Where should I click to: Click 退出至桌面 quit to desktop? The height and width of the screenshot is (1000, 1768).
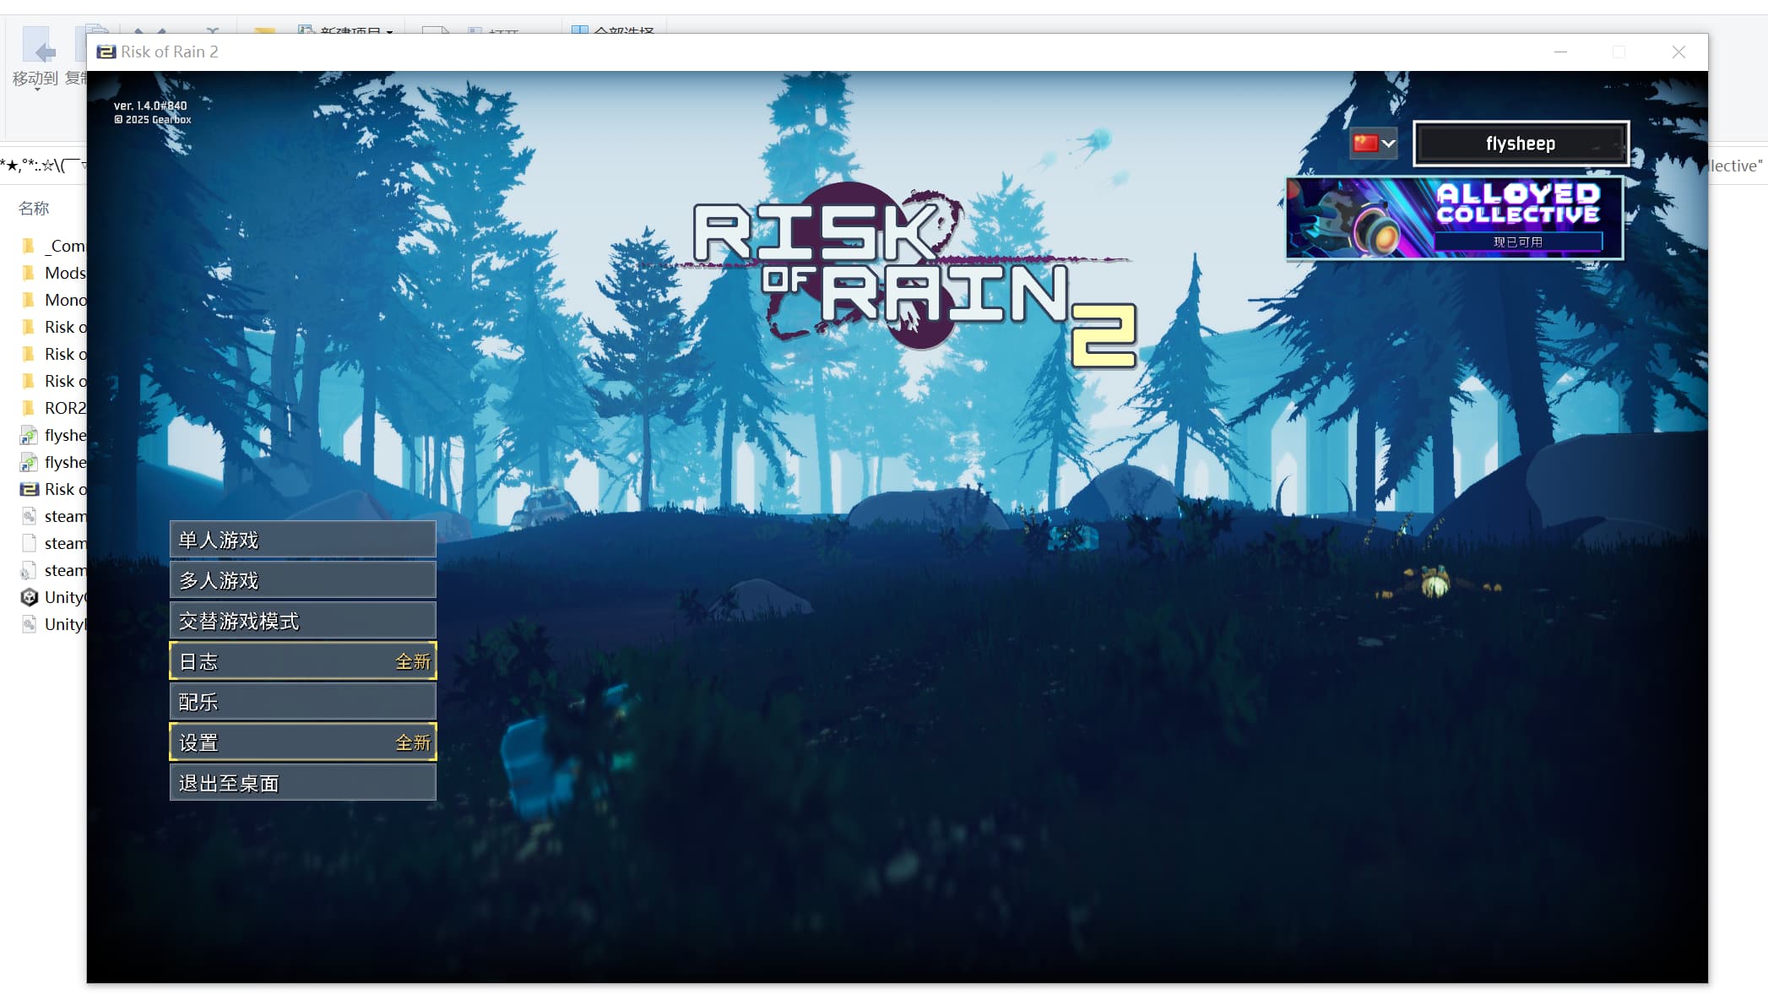[302, 783]
